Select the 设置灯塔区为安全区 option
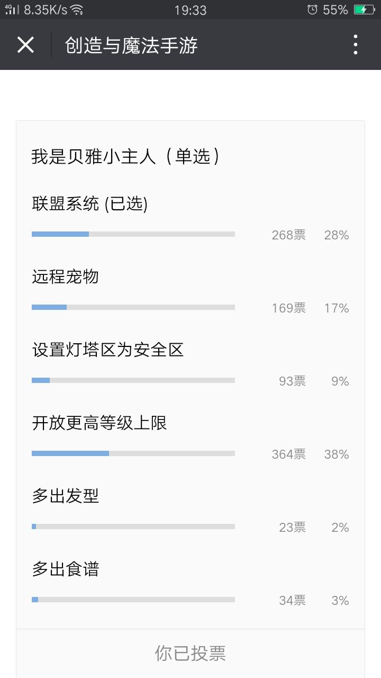This screenshot has width=381, height=678. (107, 350)
